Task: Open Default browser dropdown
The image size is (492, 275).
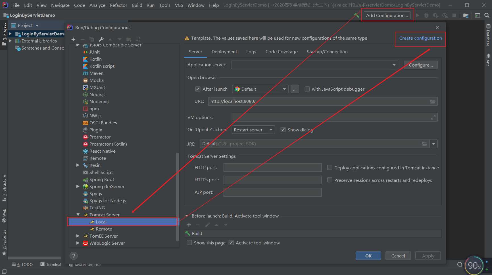Action: pos(260,89)
